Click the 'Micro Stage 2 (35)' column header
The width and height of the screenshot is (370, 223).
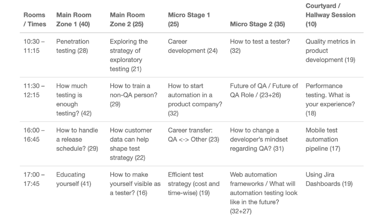point(257,24)
